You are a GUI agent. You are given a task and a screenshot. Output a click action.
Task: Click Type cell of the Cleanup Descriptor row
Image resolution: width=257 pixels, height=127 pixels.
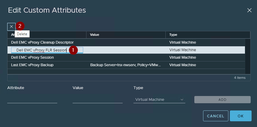[x=183, y=42]
